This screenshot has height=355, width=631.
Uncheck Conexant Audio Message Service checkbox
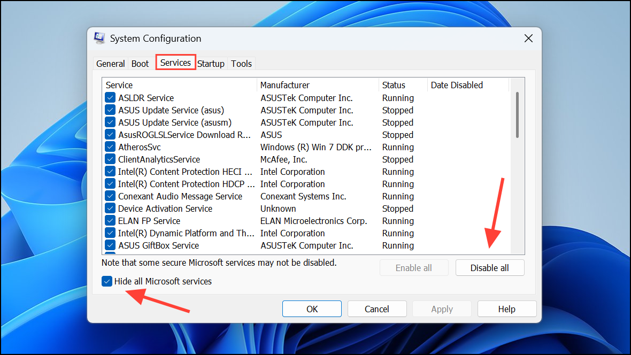coord(110,196)
